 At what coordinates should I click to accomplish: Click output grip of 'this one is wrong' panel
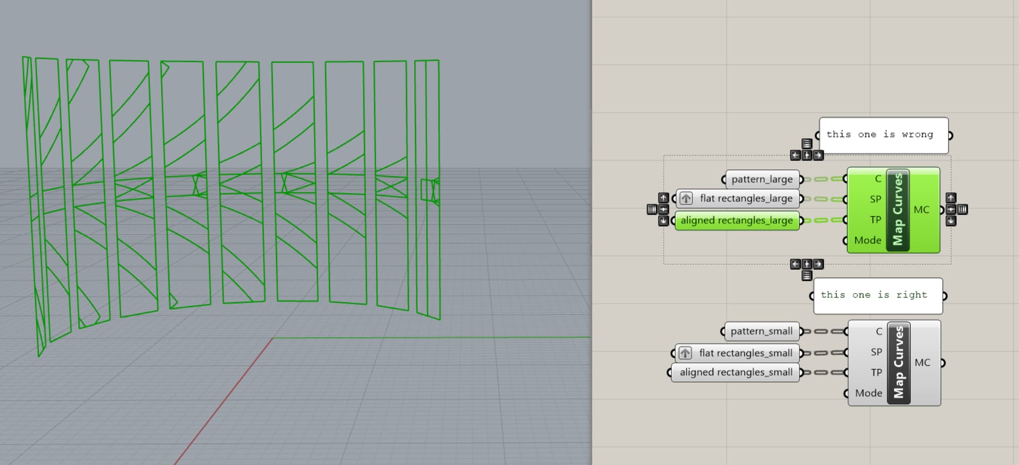[951, 135]
